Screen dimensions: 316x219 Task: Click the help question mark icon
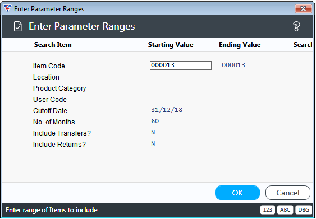(296, 26)
